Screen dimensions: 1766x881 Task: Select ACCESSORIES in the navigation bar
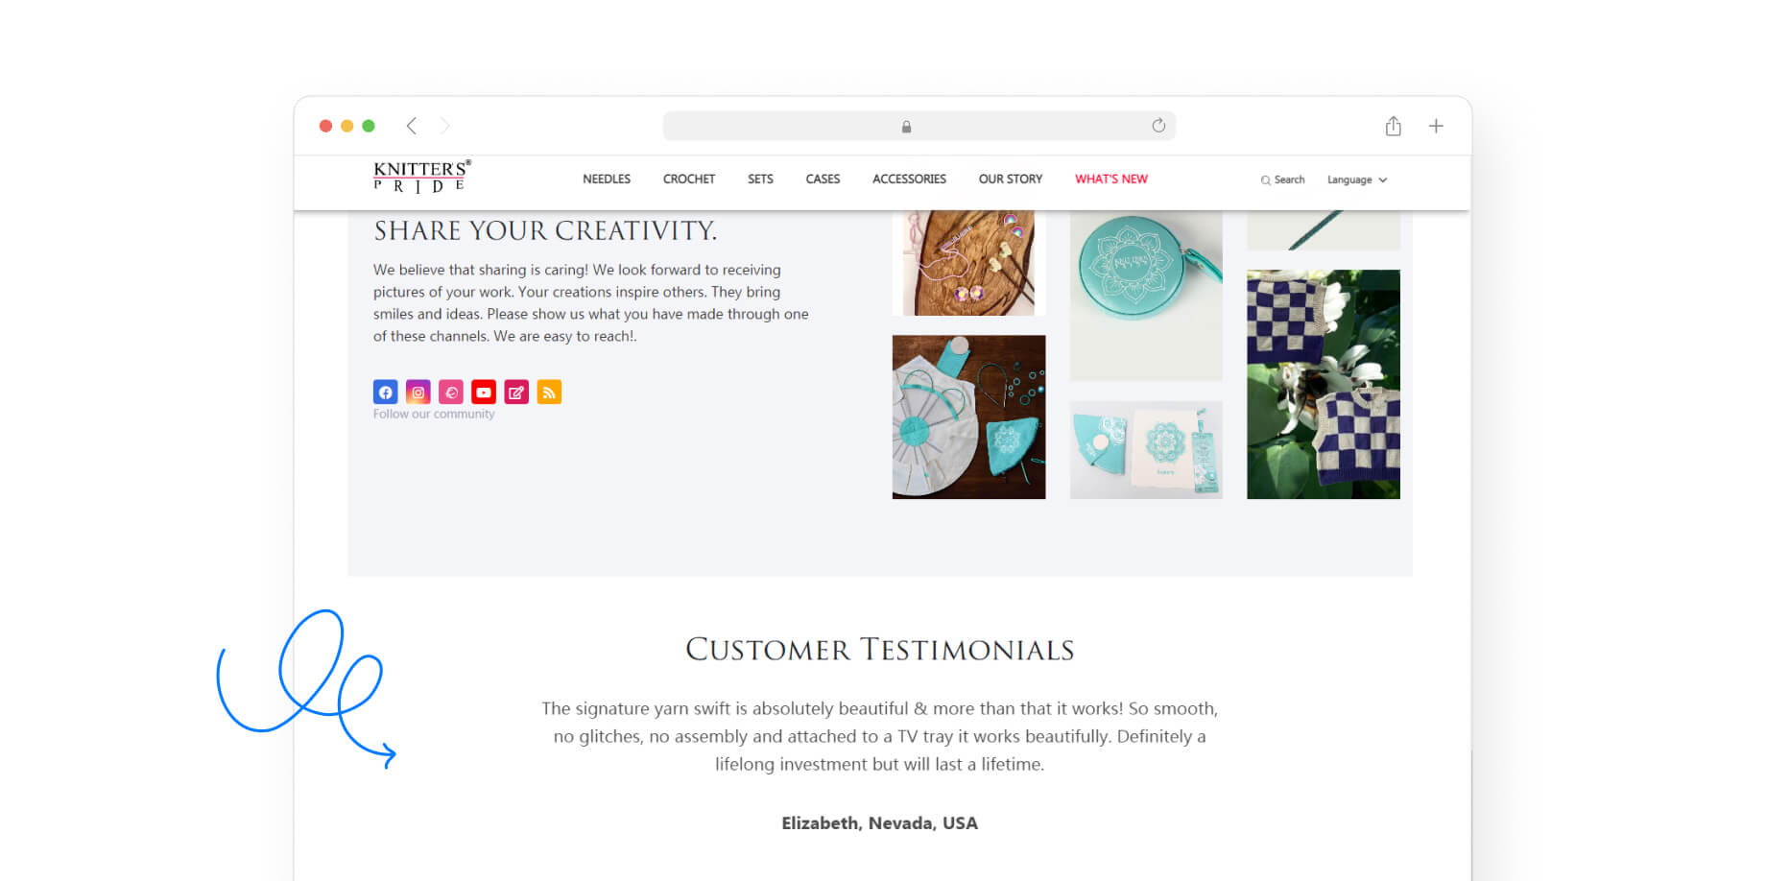click(x=909, y=179)
